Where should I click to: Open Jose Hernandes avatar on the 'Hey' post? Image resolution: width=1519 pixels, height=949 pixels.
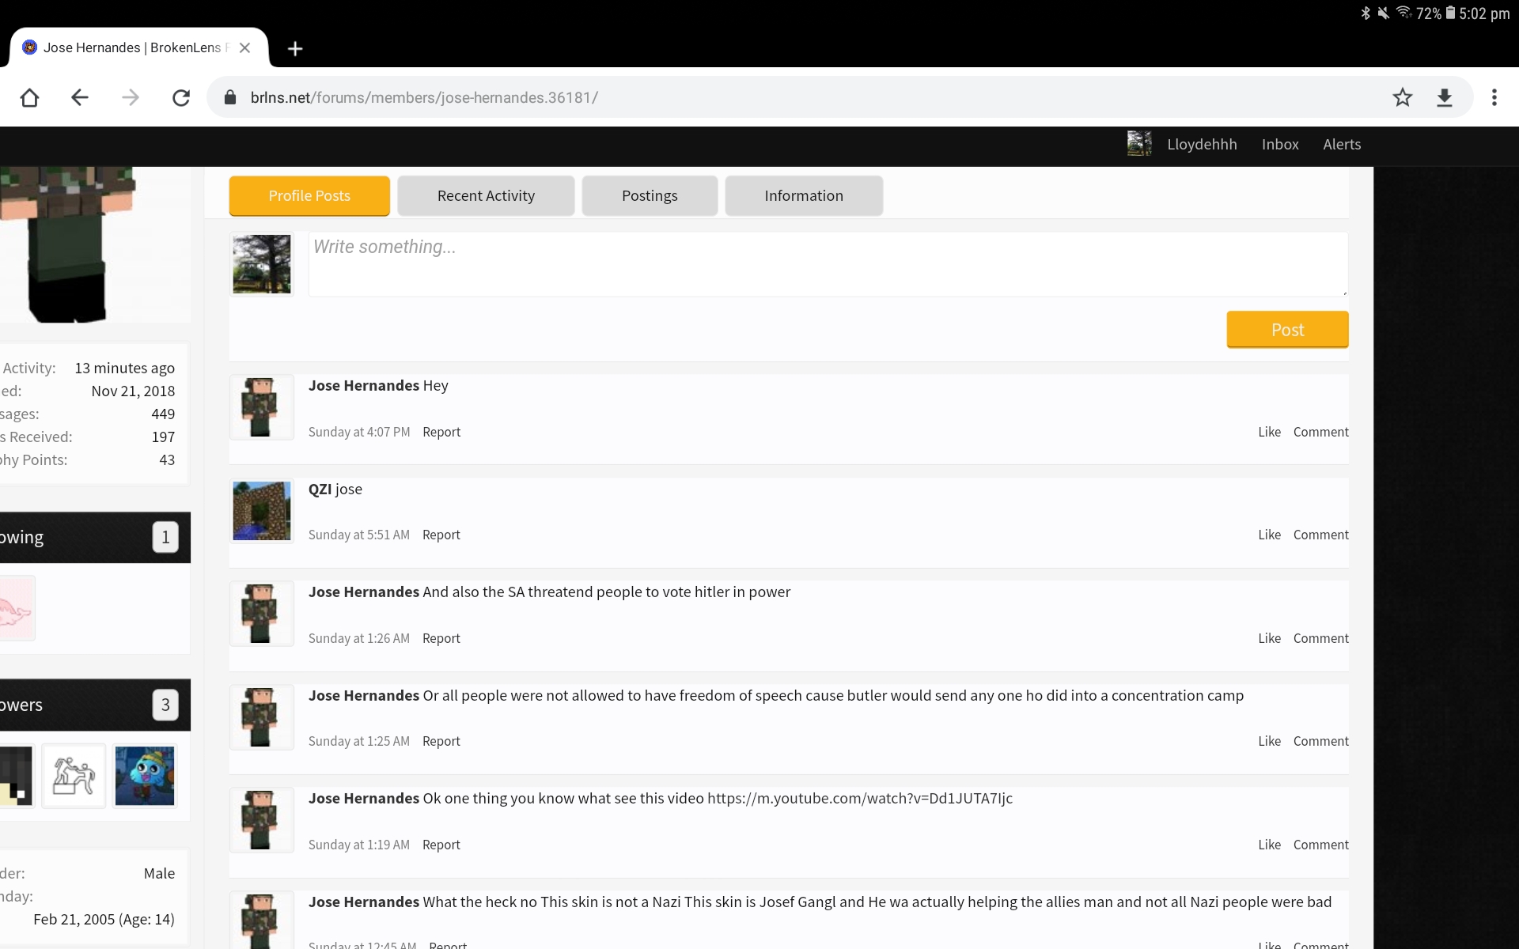(262, 407)
